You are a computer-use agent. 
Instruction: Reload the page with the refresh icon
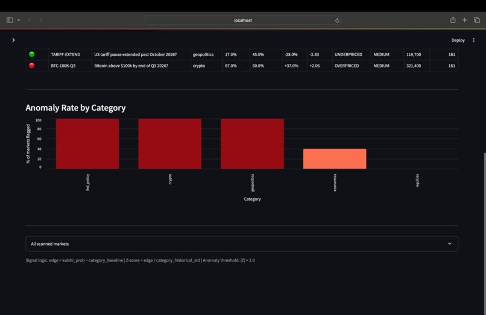click(337, 20)
